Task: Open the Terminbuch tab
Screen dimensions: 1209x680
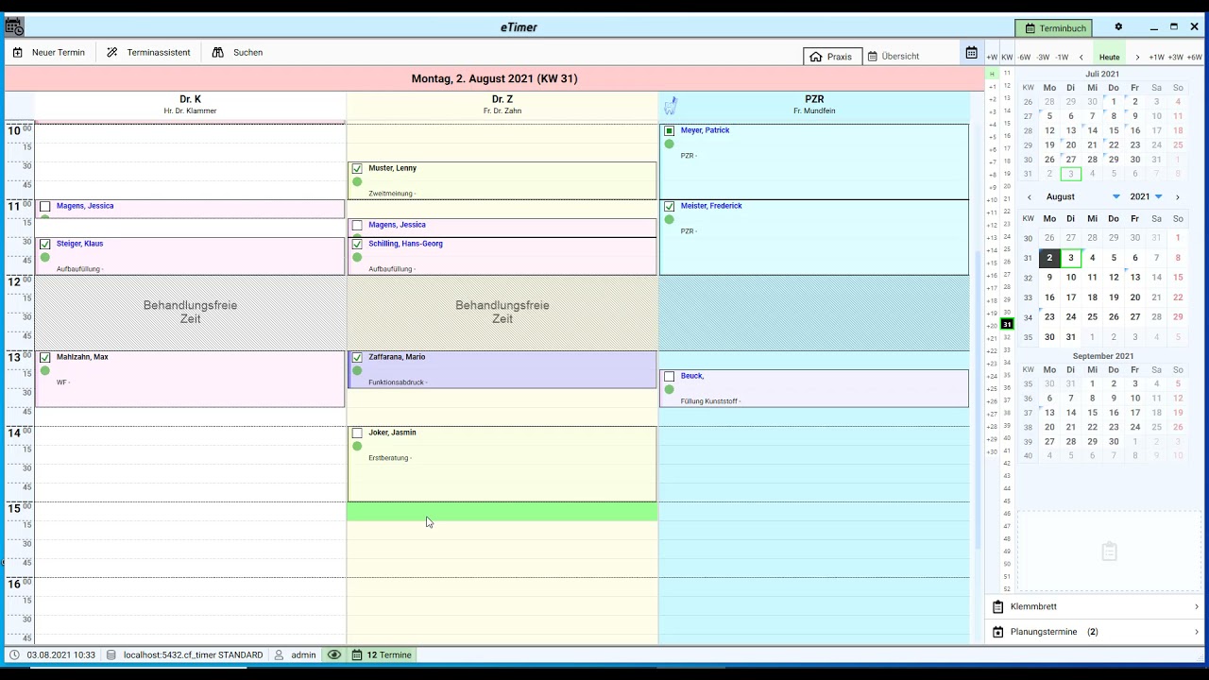Action: (x=1054, y=28)
